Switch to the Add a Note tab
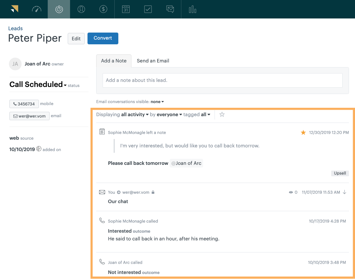 coord(114,61)
